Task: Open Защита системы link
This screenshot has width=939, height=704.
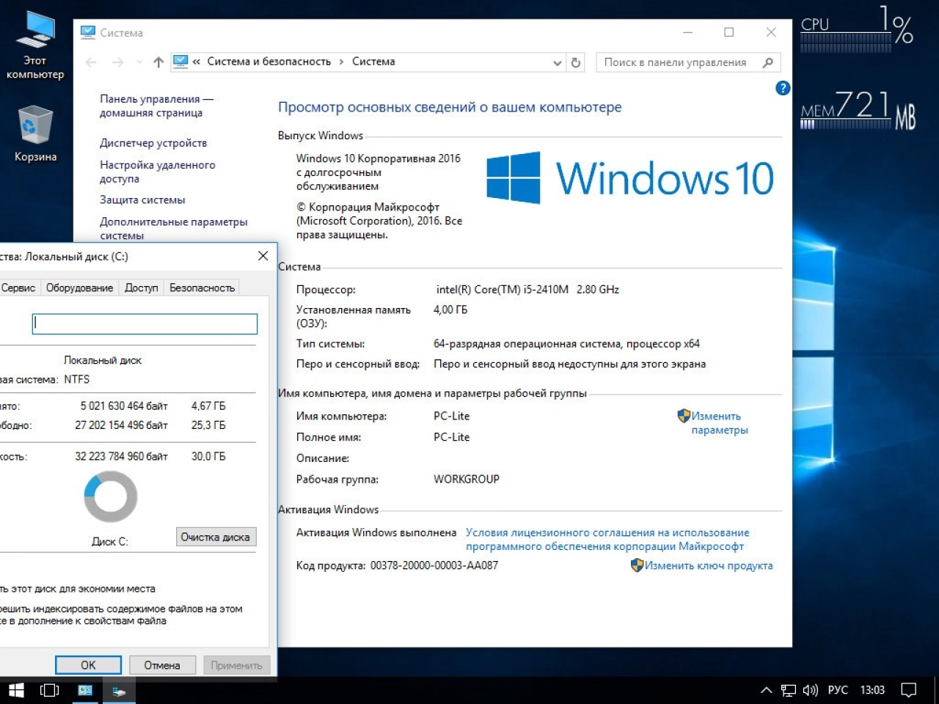Action: tap(142, 199)
